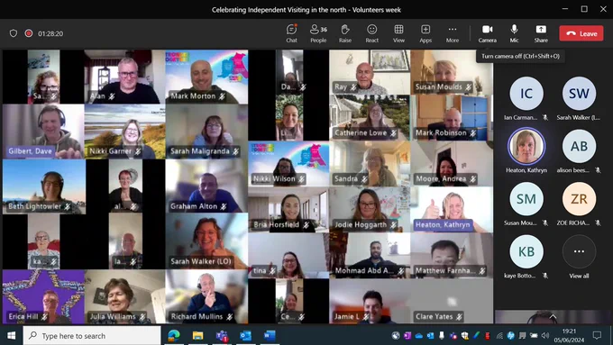613x345 pixels.
Task: Select Mark Robinson's video tile
Action: pos(452,118)
